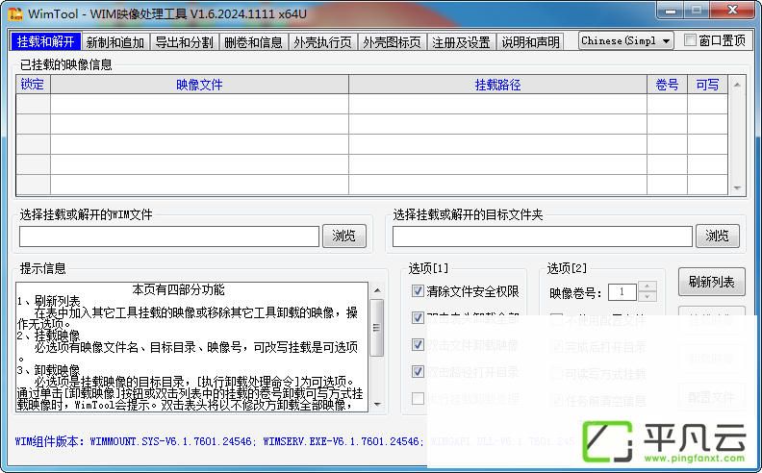Increase 映像卷号 with the up stepper arrow
This screenshot has height=473, width=762.
point(647,286)
